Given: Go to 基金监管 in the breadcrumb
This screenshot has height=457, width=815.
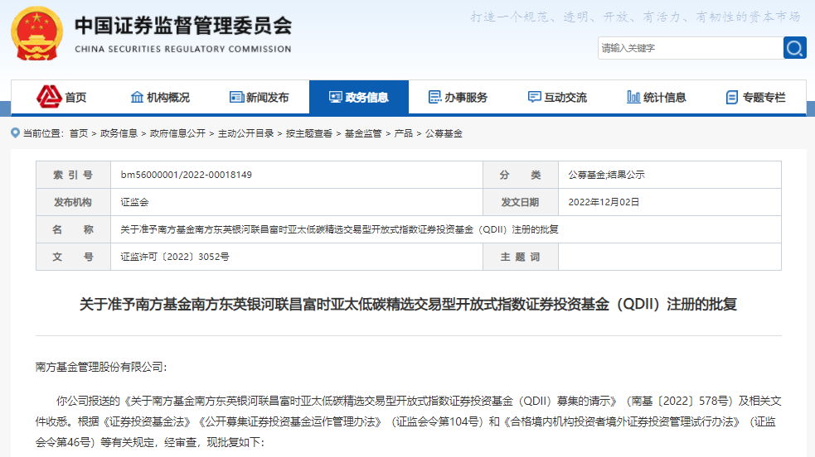Looking at the screenshot, I should pos(363,133).
